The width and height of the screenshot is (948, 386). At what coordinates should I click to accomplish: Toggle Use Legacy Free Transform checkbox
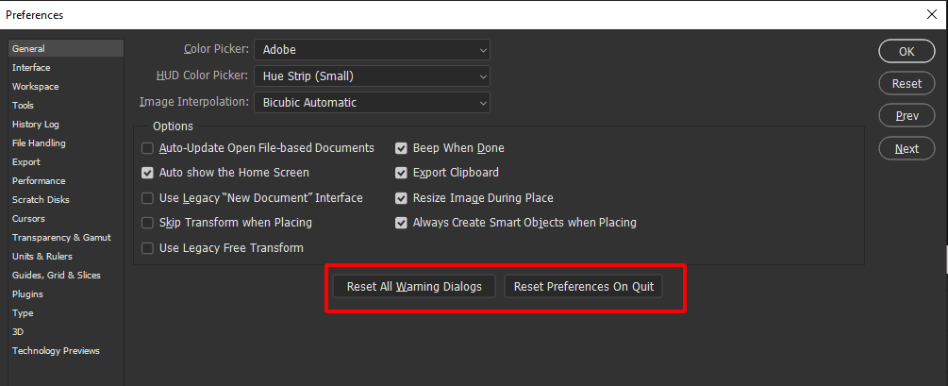coord(147,248)
